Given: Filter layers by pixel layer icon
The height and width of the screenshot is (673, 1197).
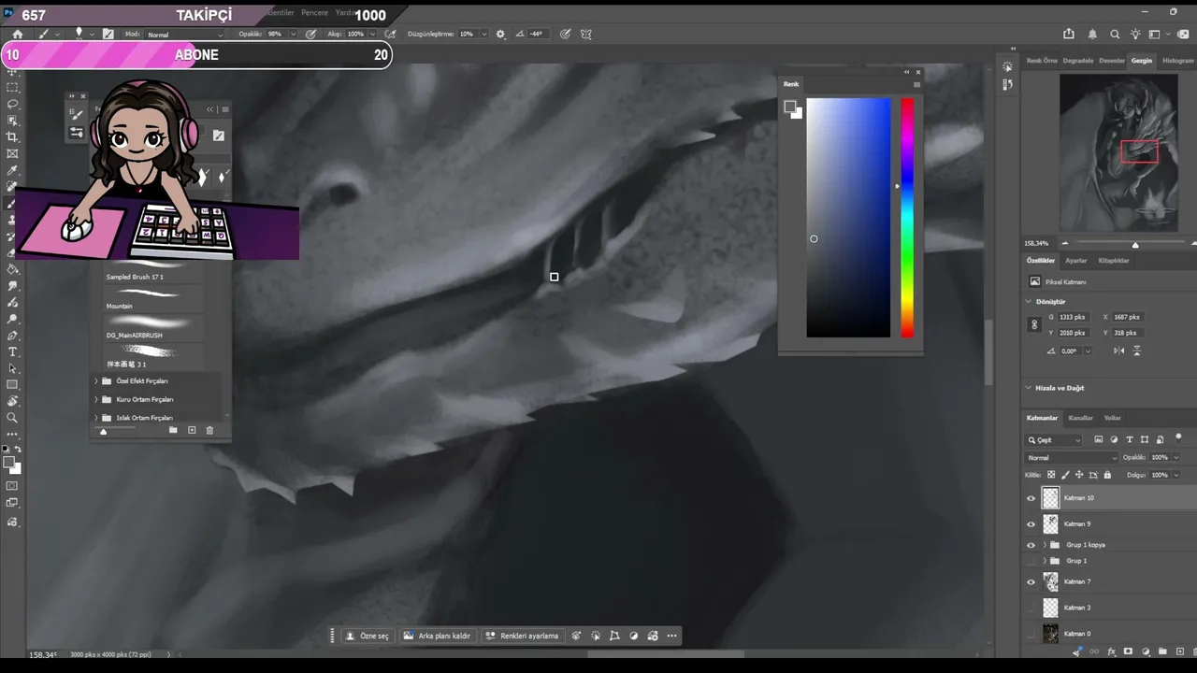Looking at the screenshot, I should [1099, 439].
